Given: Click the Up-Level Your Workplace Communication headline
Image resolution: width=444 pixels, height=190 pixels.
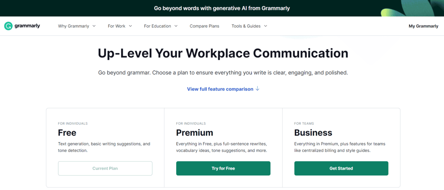Looking at the screenshot, I should coord(223,53).
